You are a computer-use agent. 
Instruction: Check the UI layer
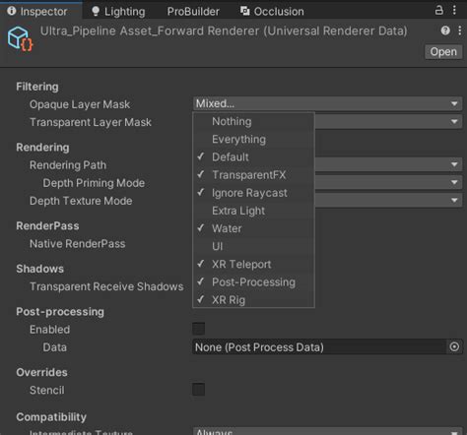[x=253, y=246]
